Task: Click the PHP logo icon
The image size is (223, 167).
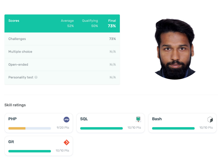Action: pyautogui.click(x=66, y=120)
